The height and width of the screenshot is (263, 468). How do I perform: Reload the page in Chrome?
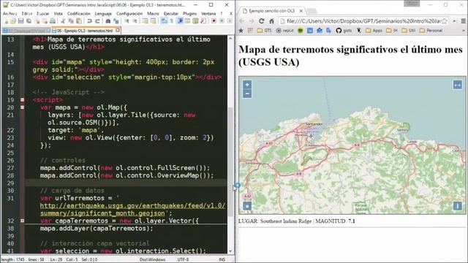262,21
